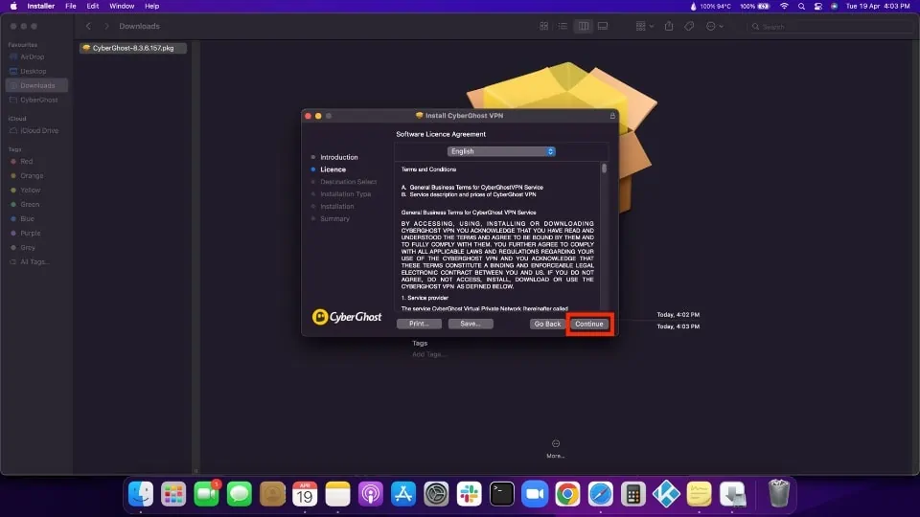The height and width of the screenshot is (517, 920).
Task: Switch Finder to list view
Action: coord(563,27)
